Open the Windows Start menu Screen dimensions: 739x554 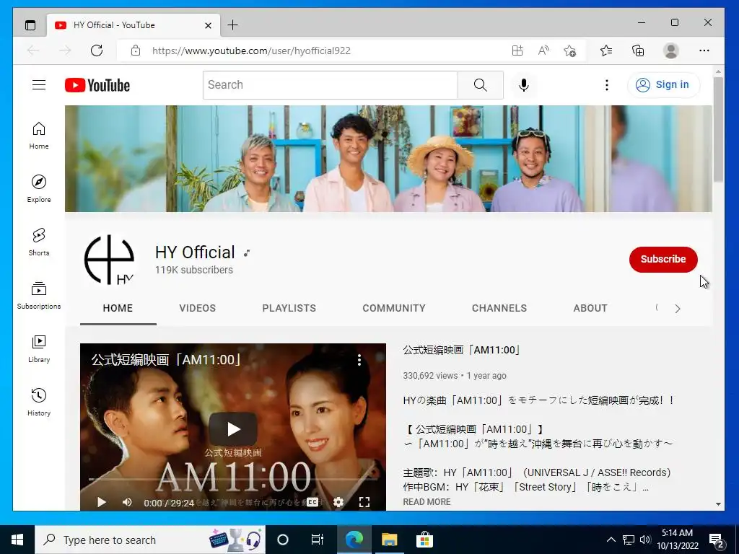(x=17, y=540)
